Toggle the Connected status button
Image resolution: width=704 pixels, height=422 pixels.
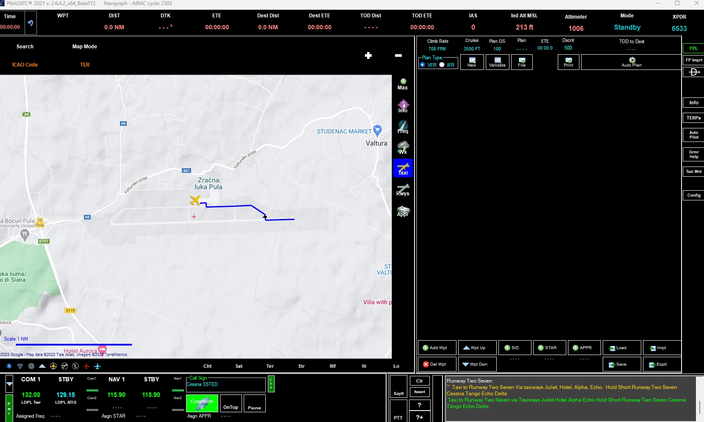point(202,403)
